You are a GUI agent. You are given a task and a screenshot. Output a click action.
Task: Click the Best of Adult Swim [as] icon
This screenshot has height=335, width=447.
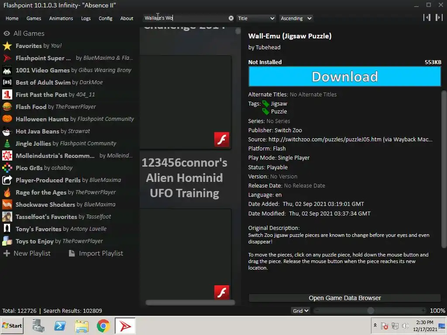tap(7, 82)
